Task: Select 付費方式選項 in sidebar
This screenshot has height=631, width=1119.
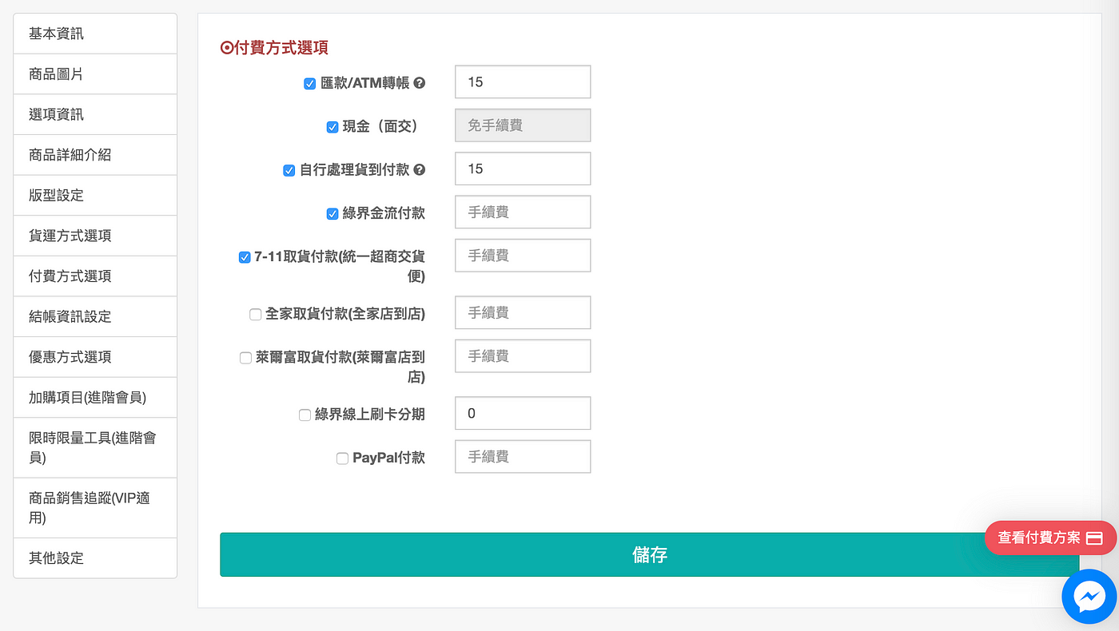Action: pyautogui.click(x=95, y=276)
